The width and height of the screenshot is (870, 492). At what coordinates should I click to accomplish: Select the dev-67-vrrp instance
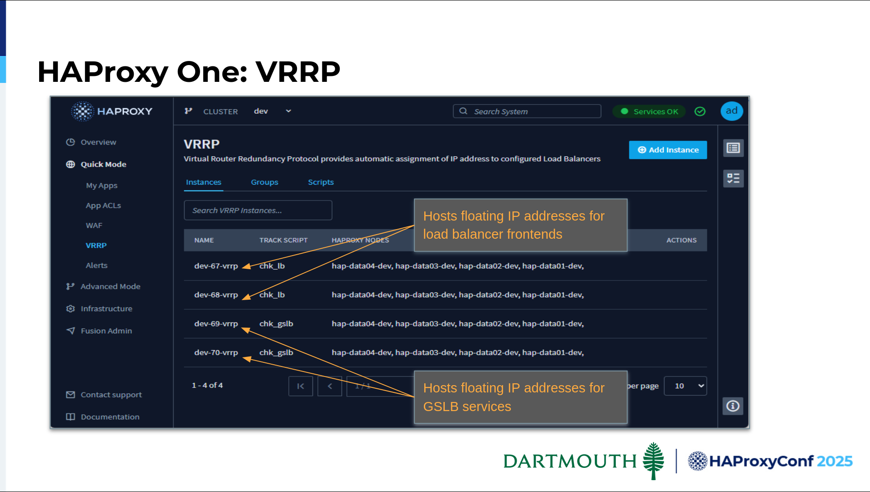(x=216, y=266)
